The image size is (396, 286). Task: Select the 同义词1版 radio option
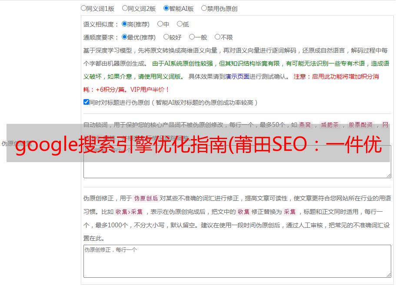tap(83, 8)
